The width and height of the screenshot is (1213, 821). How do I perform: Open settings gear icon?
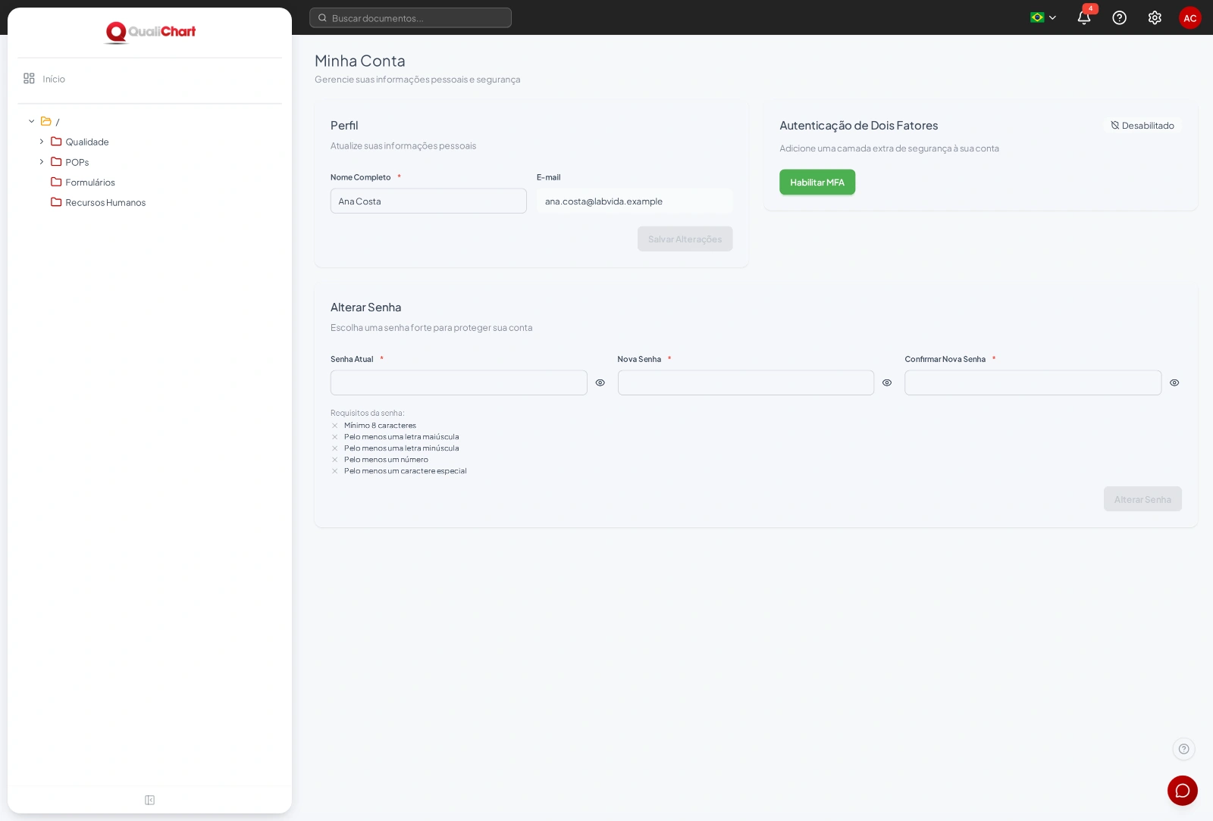pyautogui.click(x=1155, y=17)
